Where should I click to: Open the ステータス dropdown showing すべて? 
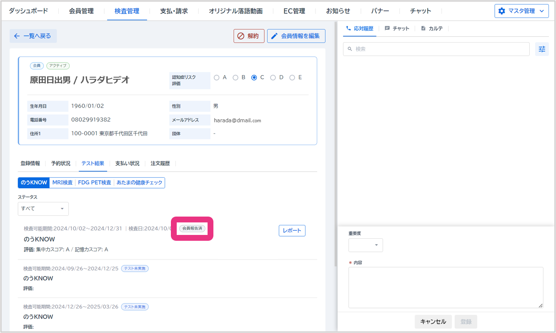click(43, 209)
